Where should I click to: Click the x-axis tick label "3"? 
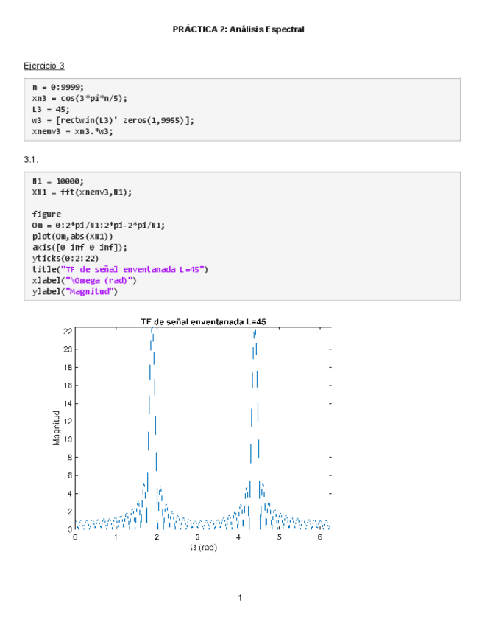point(197,537)
